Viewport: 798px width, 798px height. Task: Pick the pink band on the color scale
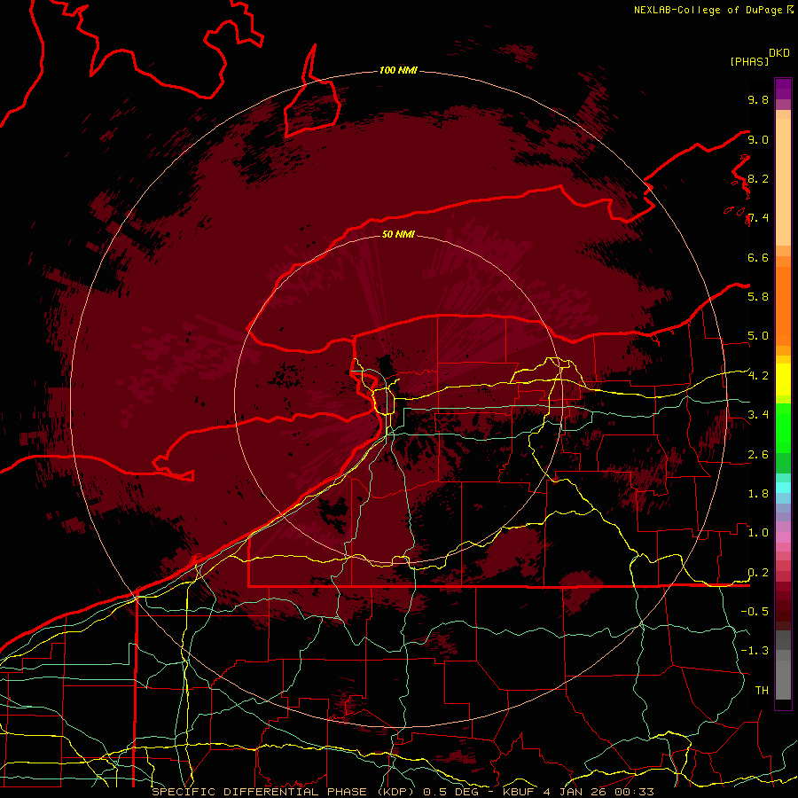click(783, 537)
